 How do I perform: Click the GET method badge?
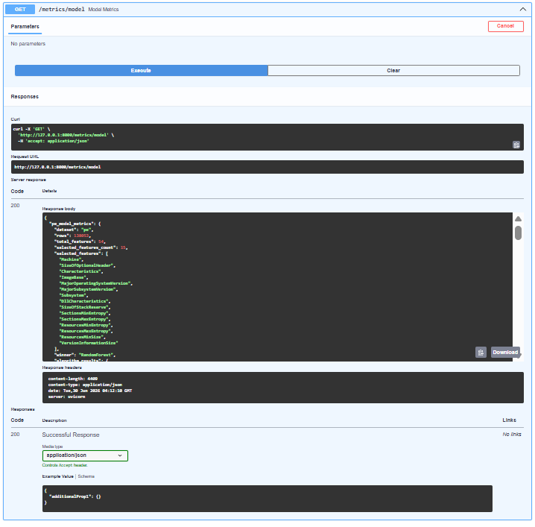(20, 9)
